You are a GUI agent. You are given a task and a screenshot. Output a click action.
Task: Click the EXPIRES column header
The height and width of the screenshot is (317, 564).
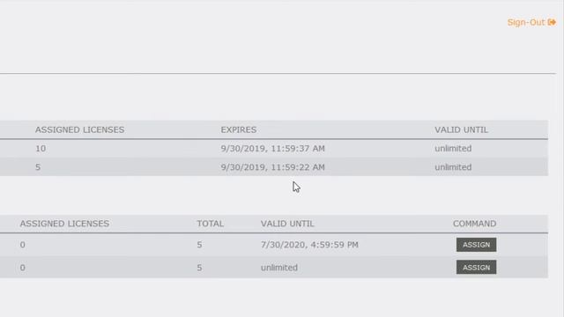(x=239, y=129)
